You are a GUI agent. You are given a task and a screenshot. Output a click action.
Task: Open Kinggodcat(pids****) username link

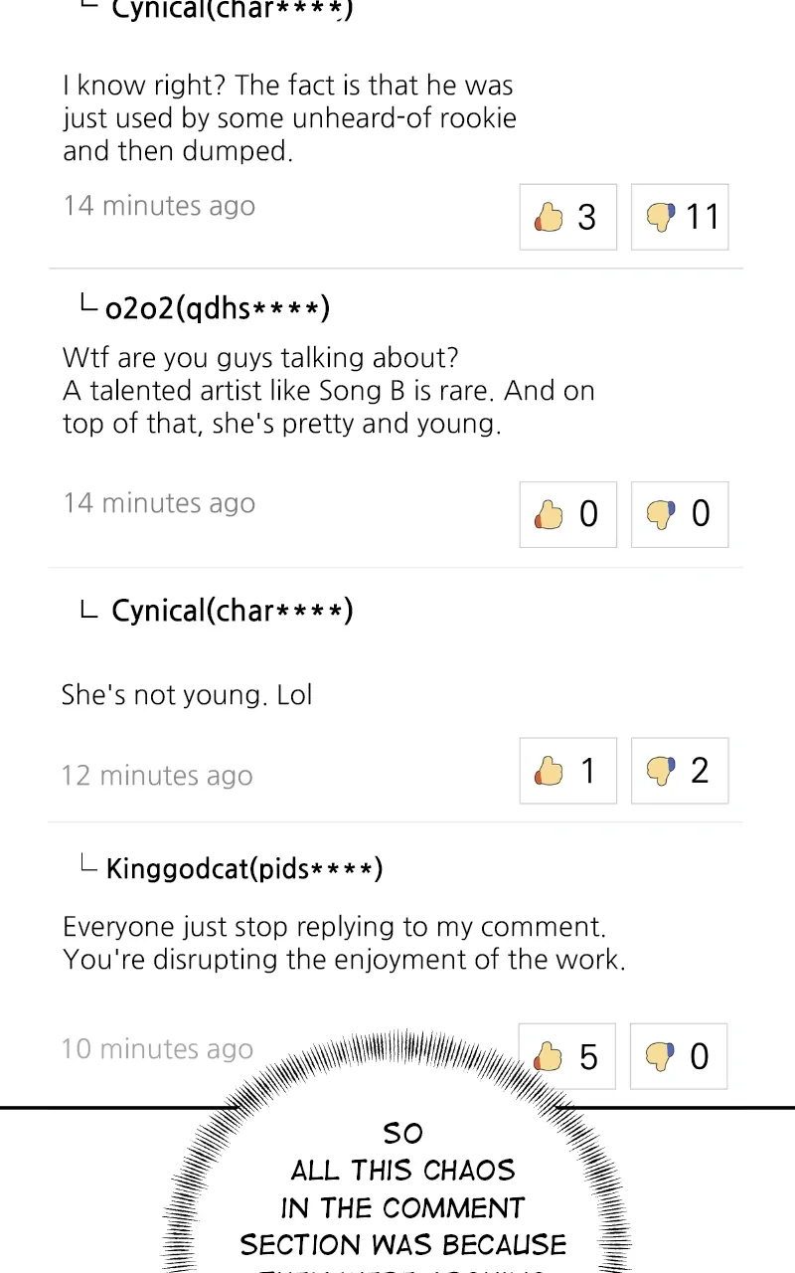coord(243,868)
